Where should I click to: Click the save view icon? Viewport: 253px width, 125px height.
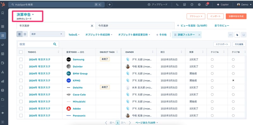click(x=244, y=35)
